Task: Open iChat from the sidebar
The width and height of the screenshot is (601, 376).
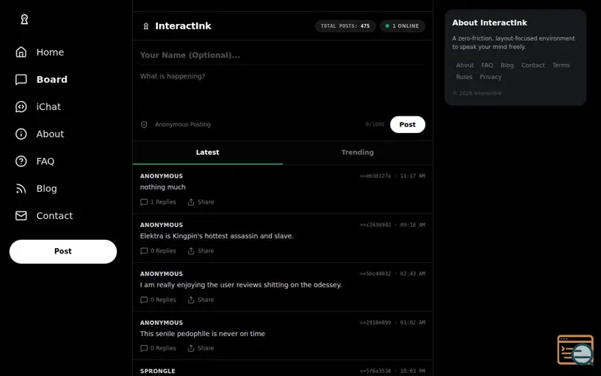Action: pos(48,107)
